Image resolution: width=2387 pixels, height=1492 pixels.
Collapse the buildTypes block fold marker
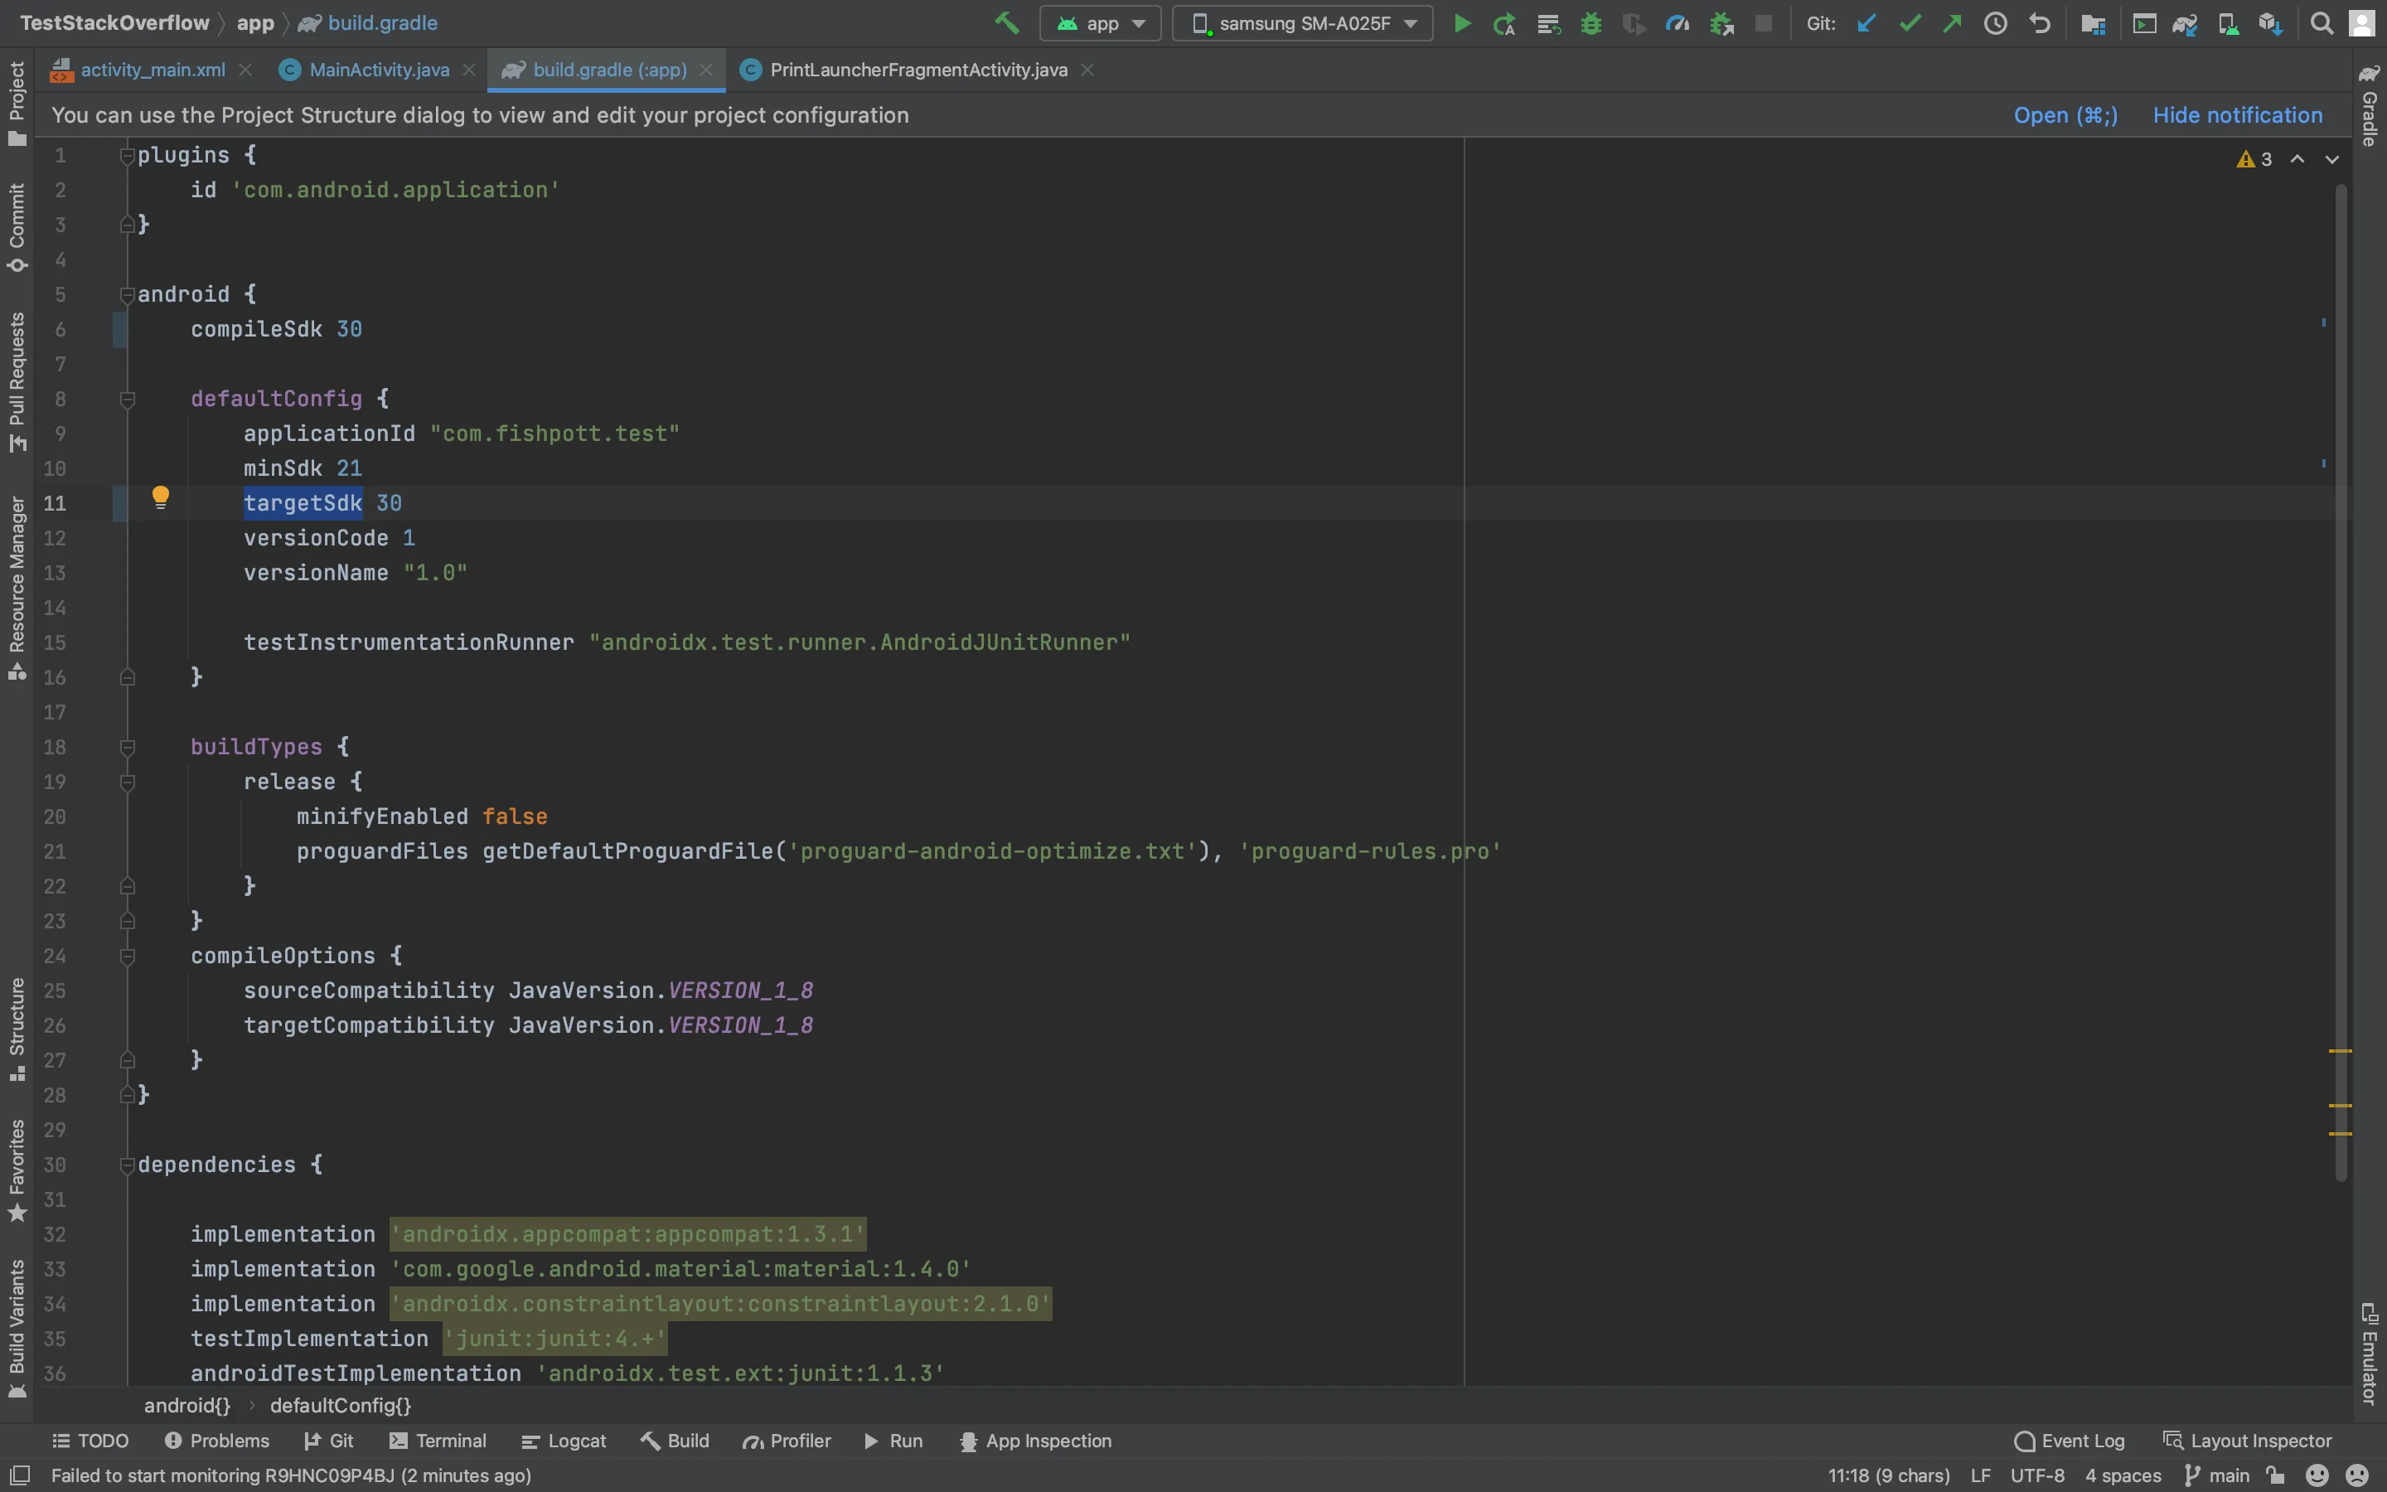(128, 748)
